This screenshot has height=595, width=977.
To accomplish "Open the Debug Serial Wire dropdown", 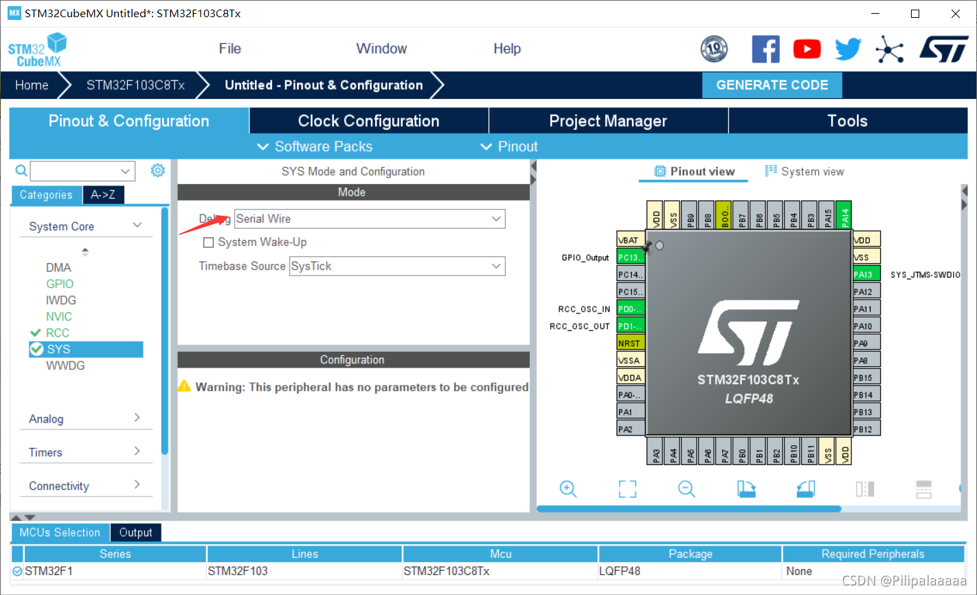I will [x=370, y=218].
